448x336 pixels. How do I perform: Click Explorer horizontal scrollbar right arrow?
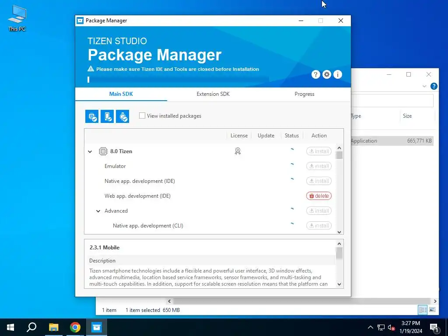click(x=435, y=301)
